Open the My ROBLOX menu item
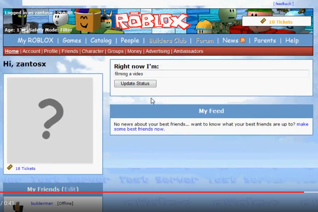 click(x=35, y=41)
